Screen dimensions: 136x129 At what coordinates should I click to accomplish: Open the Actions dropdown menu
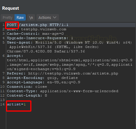point(48,17)
